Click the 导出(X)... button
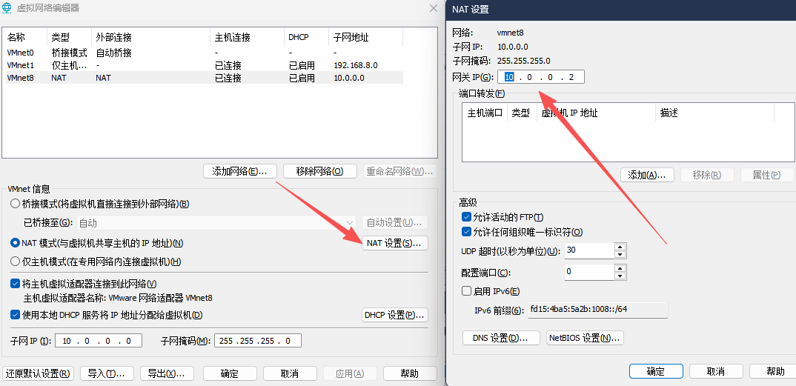Image resolution: width=796 pixels, height=386 pixels. (x=167, y=374)
